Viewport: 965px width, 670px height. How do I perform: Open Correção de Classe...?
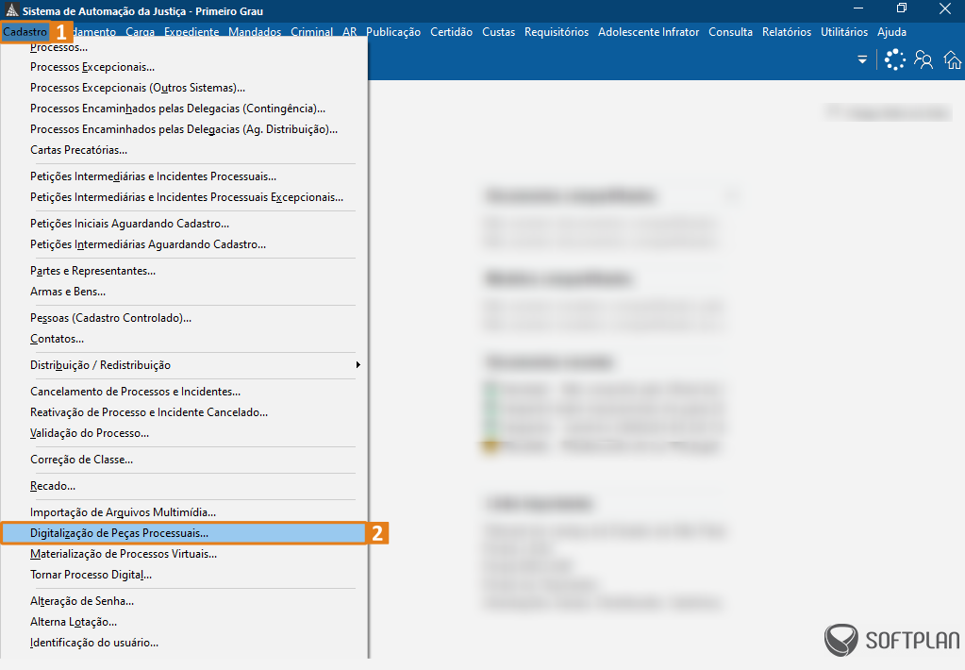(x=81, y=460)
